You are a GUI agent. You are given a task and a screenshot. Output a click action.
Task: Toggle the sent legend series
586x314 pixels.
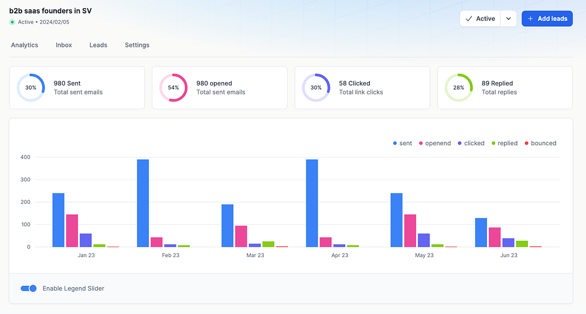(403, 143)
